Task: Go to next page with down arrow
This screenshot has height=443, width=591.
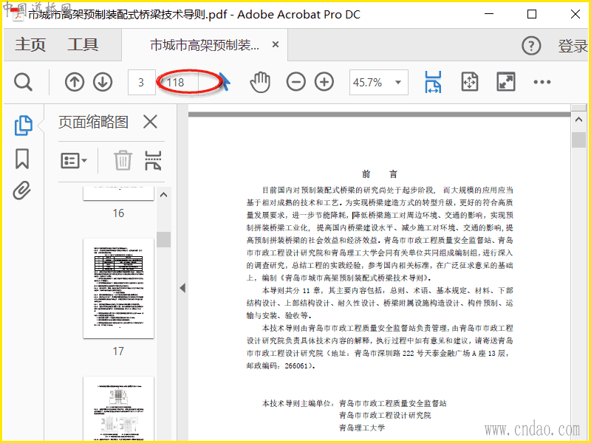Action: 103,82
